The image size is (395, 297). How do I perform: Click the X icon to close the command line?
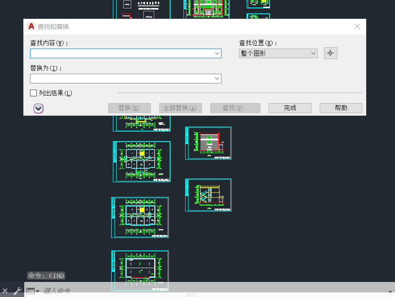click(5, 290)
